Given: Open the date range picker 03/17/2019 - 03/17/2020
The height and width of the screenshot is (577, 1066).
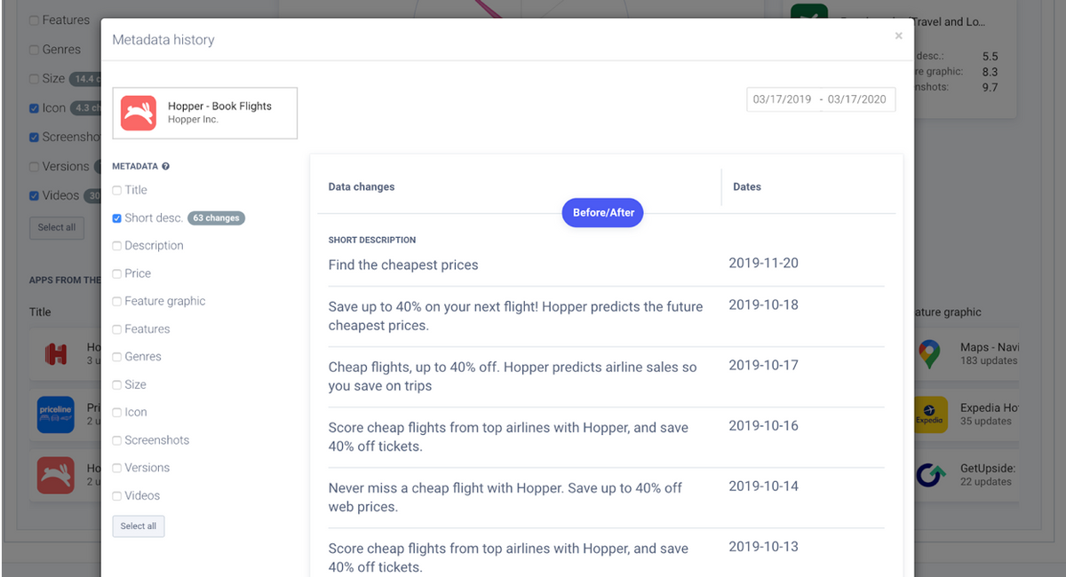Looking at the screenshot, I should 821,99.
